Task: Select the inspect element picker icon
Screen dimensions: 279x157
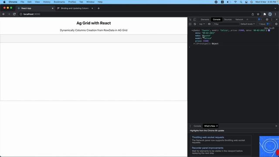Action: (190, 19)
